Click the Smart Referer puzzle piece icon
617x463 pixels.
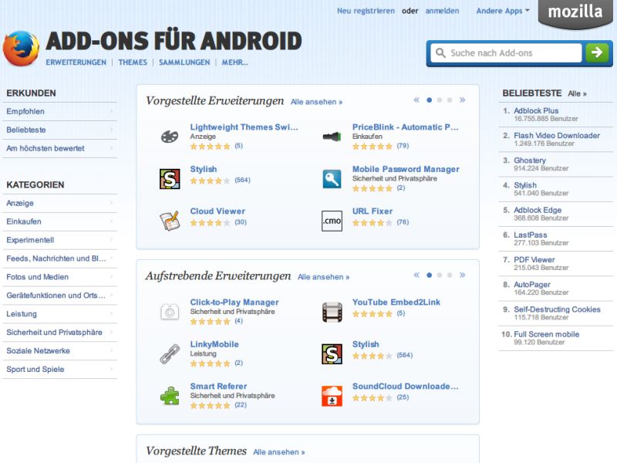coord(170,396)
